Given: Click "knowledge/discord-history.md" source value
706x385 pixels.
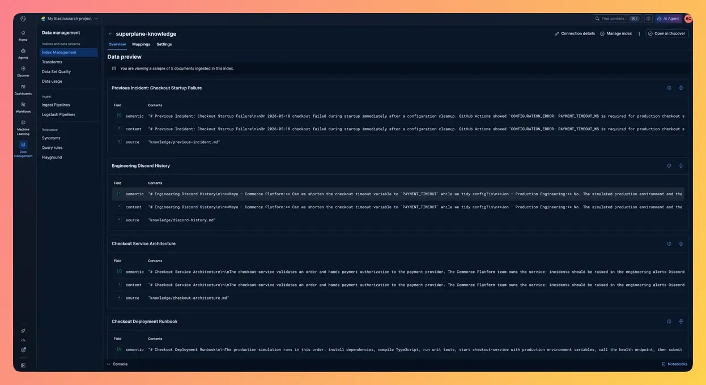Looking at the screenshot, I should tap(182, 220).
